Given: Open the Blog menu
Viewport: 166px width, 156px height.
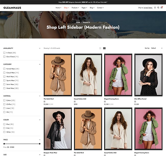Looking at the screenshot, I should click(x=92, y=8).
